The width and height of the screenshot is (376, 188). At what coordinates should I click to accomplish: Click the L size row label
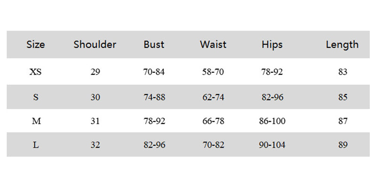coord(36,145)
